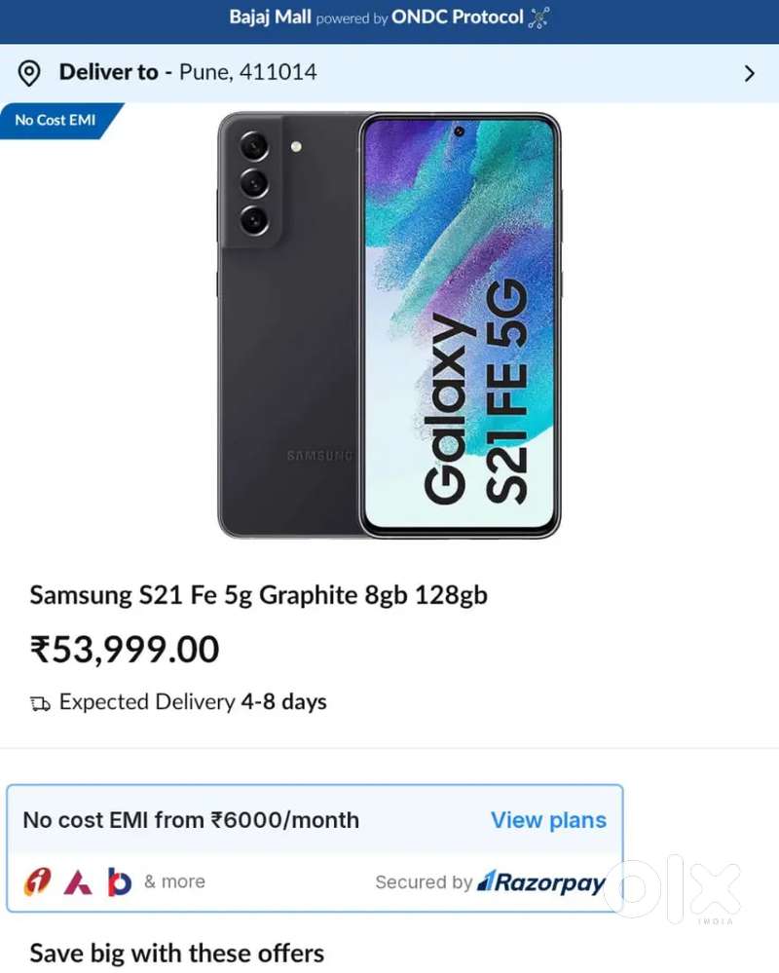Click No cost EMI from ₹6000/month text
Screen dimensions: 779x973
coord(191,820)
